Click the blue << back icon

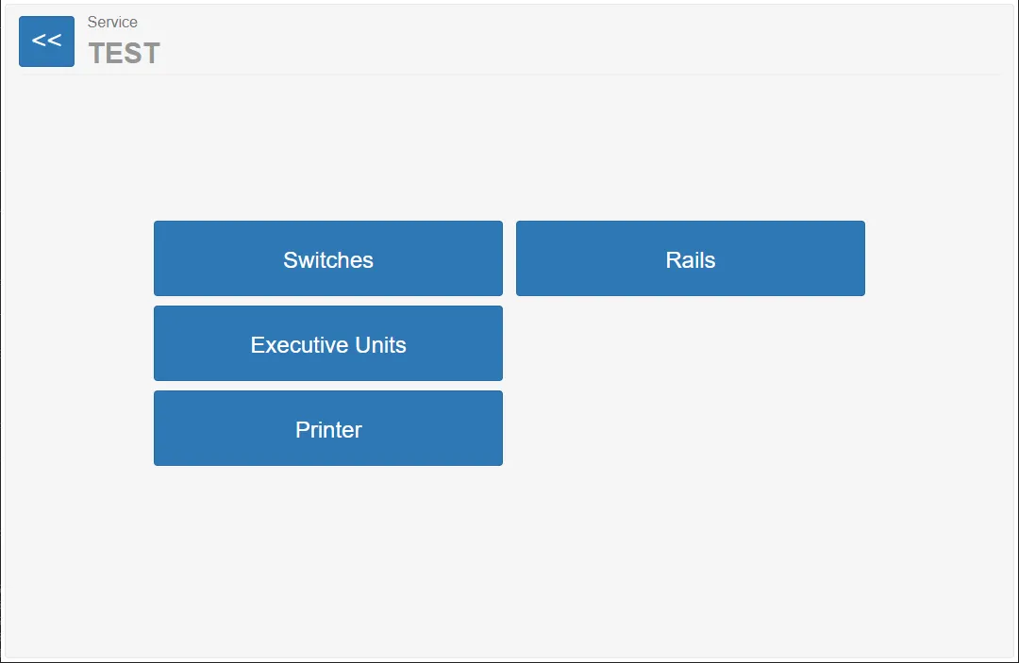[47, 41]
